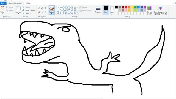Open the Kontur outline dropdown

tap(84, 7)
